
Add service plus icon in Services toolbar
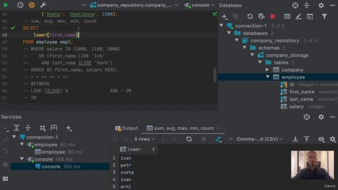tap(69, 128)
